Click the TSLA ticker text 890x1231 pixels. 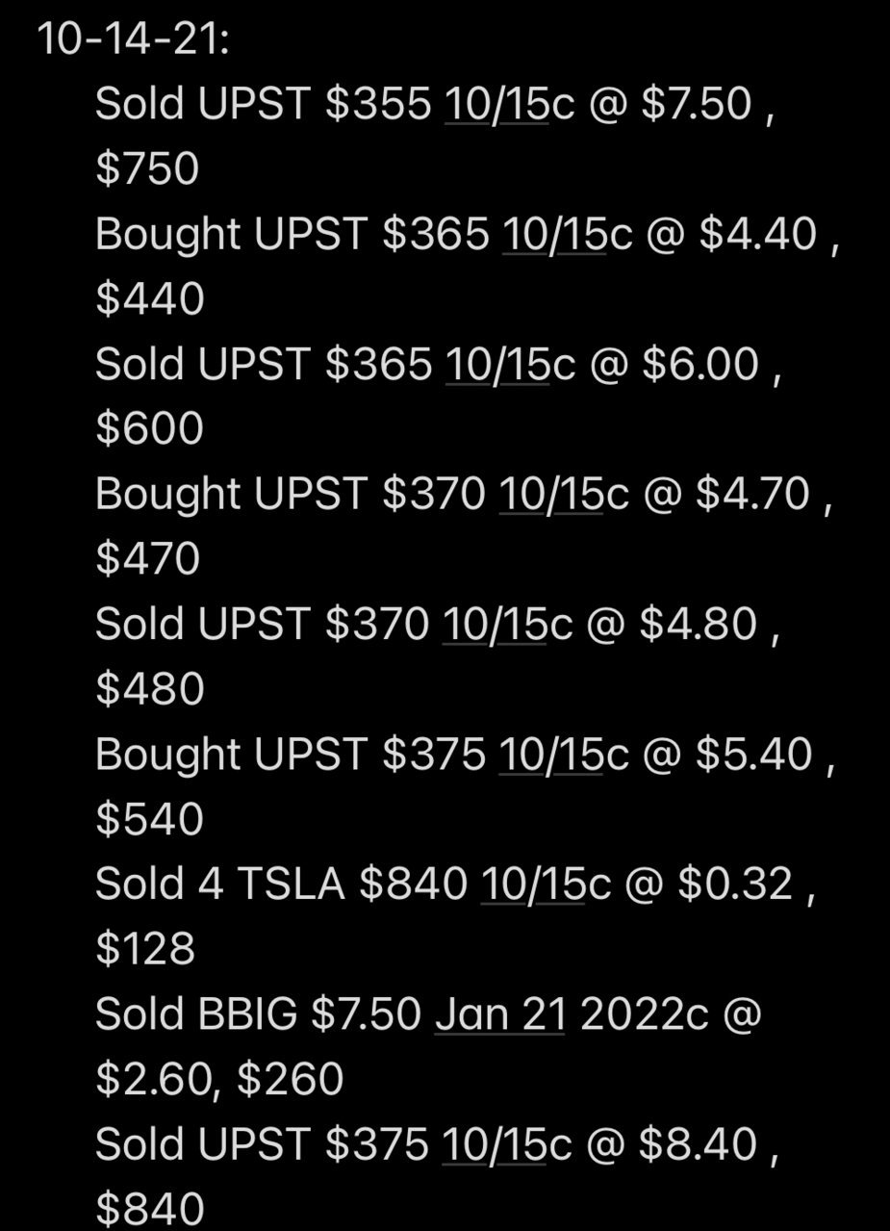[x=290, y=884]
